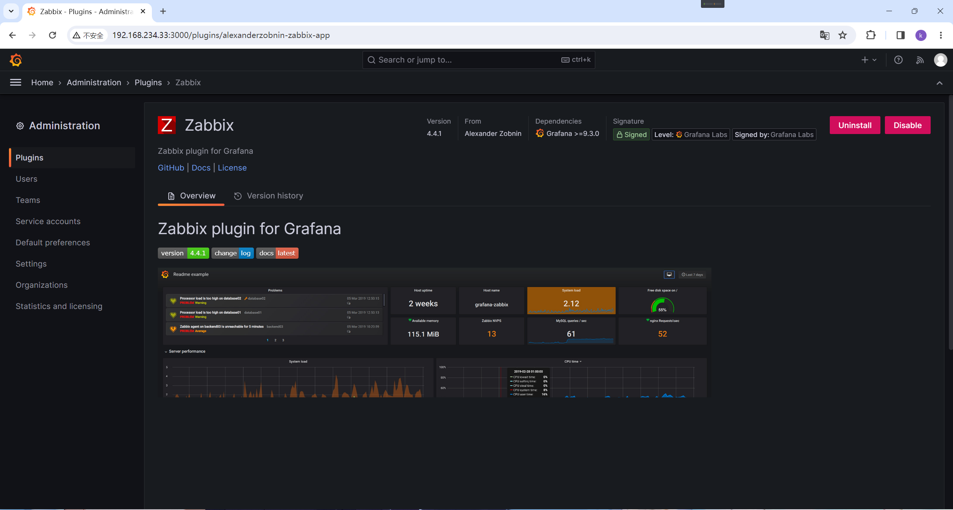Click the Alexander Zobnin author text
The width and height of the screenshot is (953, 510).
[x=493, y=133]
